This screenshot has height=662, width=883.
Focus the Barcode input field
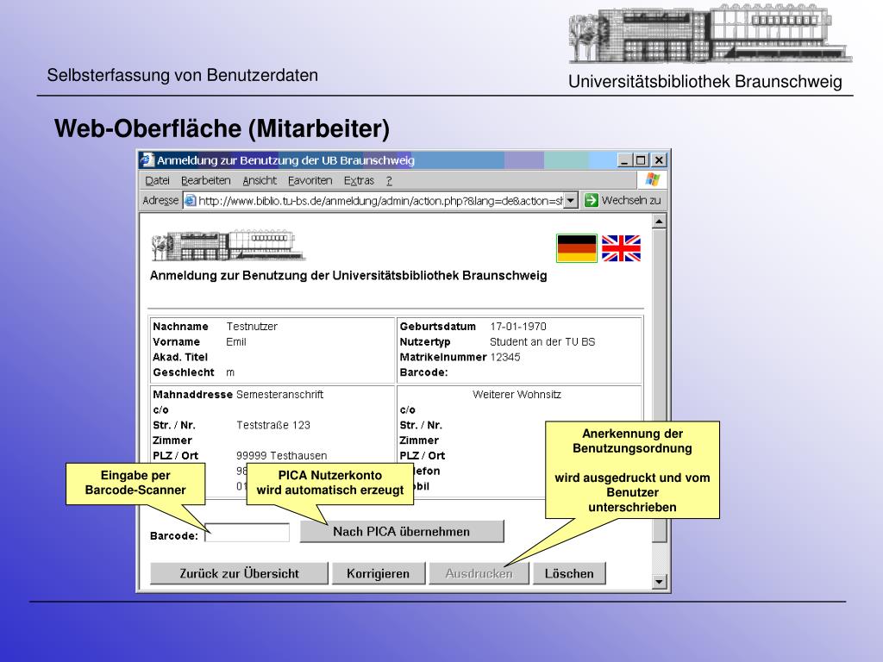coord(247,533)
